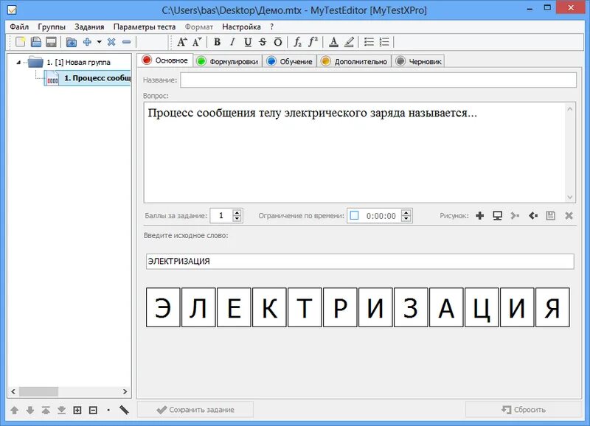Toggle strikethrough formatting
590x426 pixels.
point(263,42)
